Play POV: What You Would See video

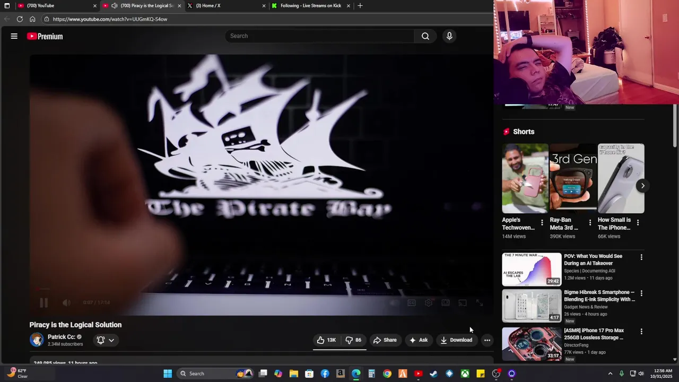[532, 269]
